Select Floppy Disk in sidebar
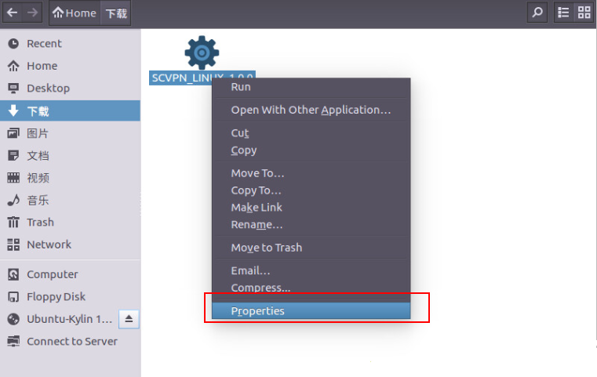The image size is (597, 377). [56, 297]
